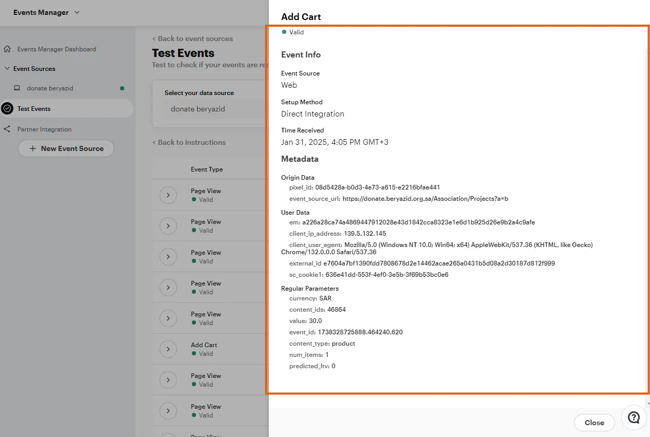Click the event_id value 1738328725888
Viewport: 650px width, 437px height.
(x=360, y=332)
